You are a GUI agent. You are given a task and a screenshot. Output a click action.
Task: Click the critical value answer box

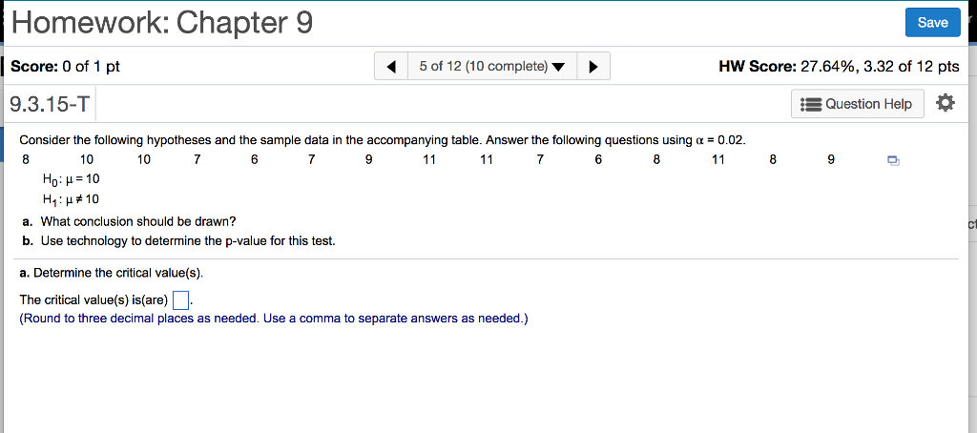point(181,301)
